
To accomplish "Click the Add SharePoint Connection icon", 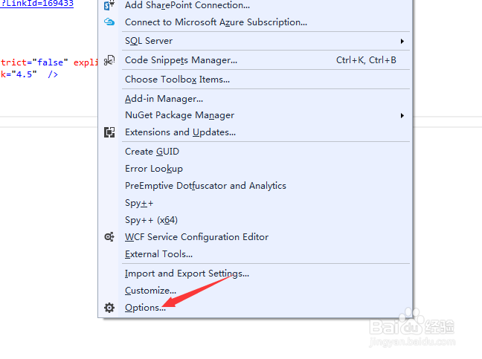I will coord(109,5).
